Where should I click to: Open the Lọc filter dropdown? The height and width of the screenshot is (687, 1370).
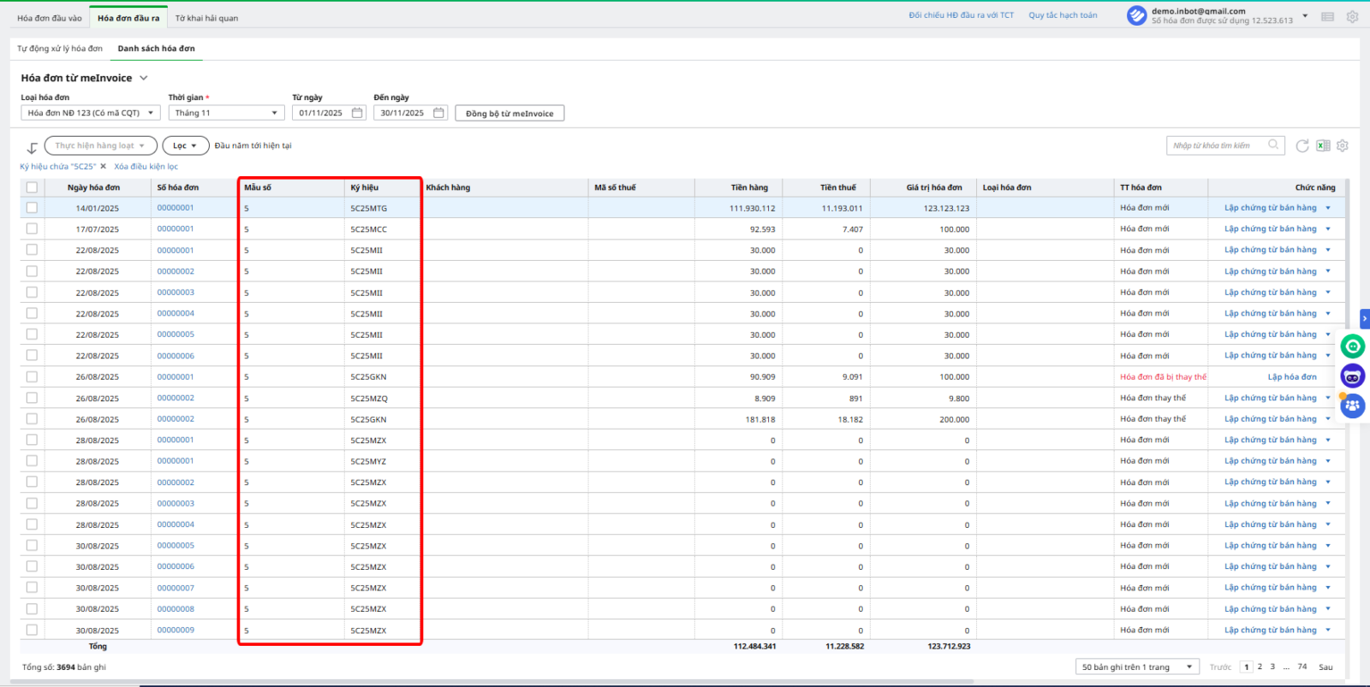click(x=185, y=146)
